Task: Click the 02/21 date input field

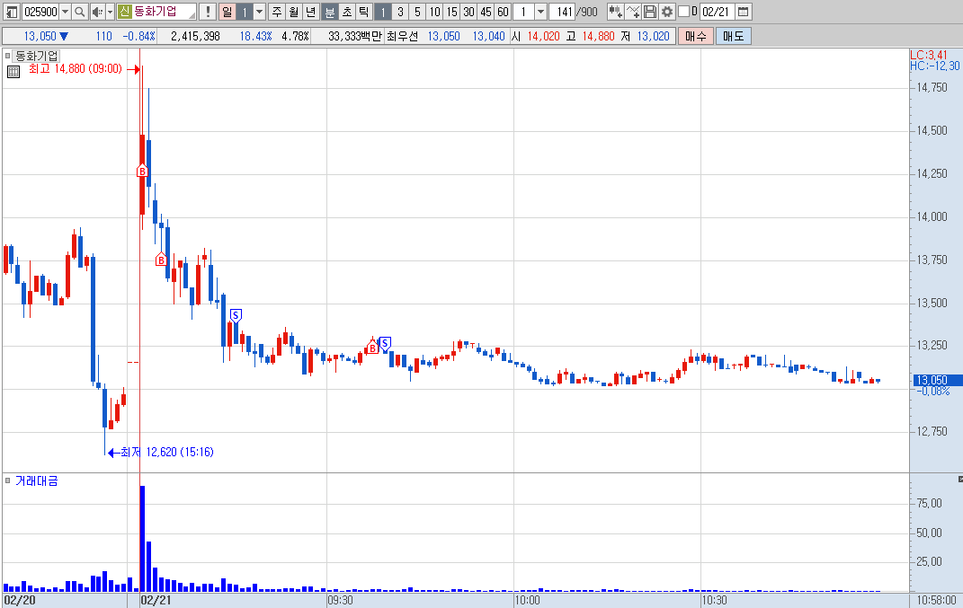Action: click(x=717, y=12)
